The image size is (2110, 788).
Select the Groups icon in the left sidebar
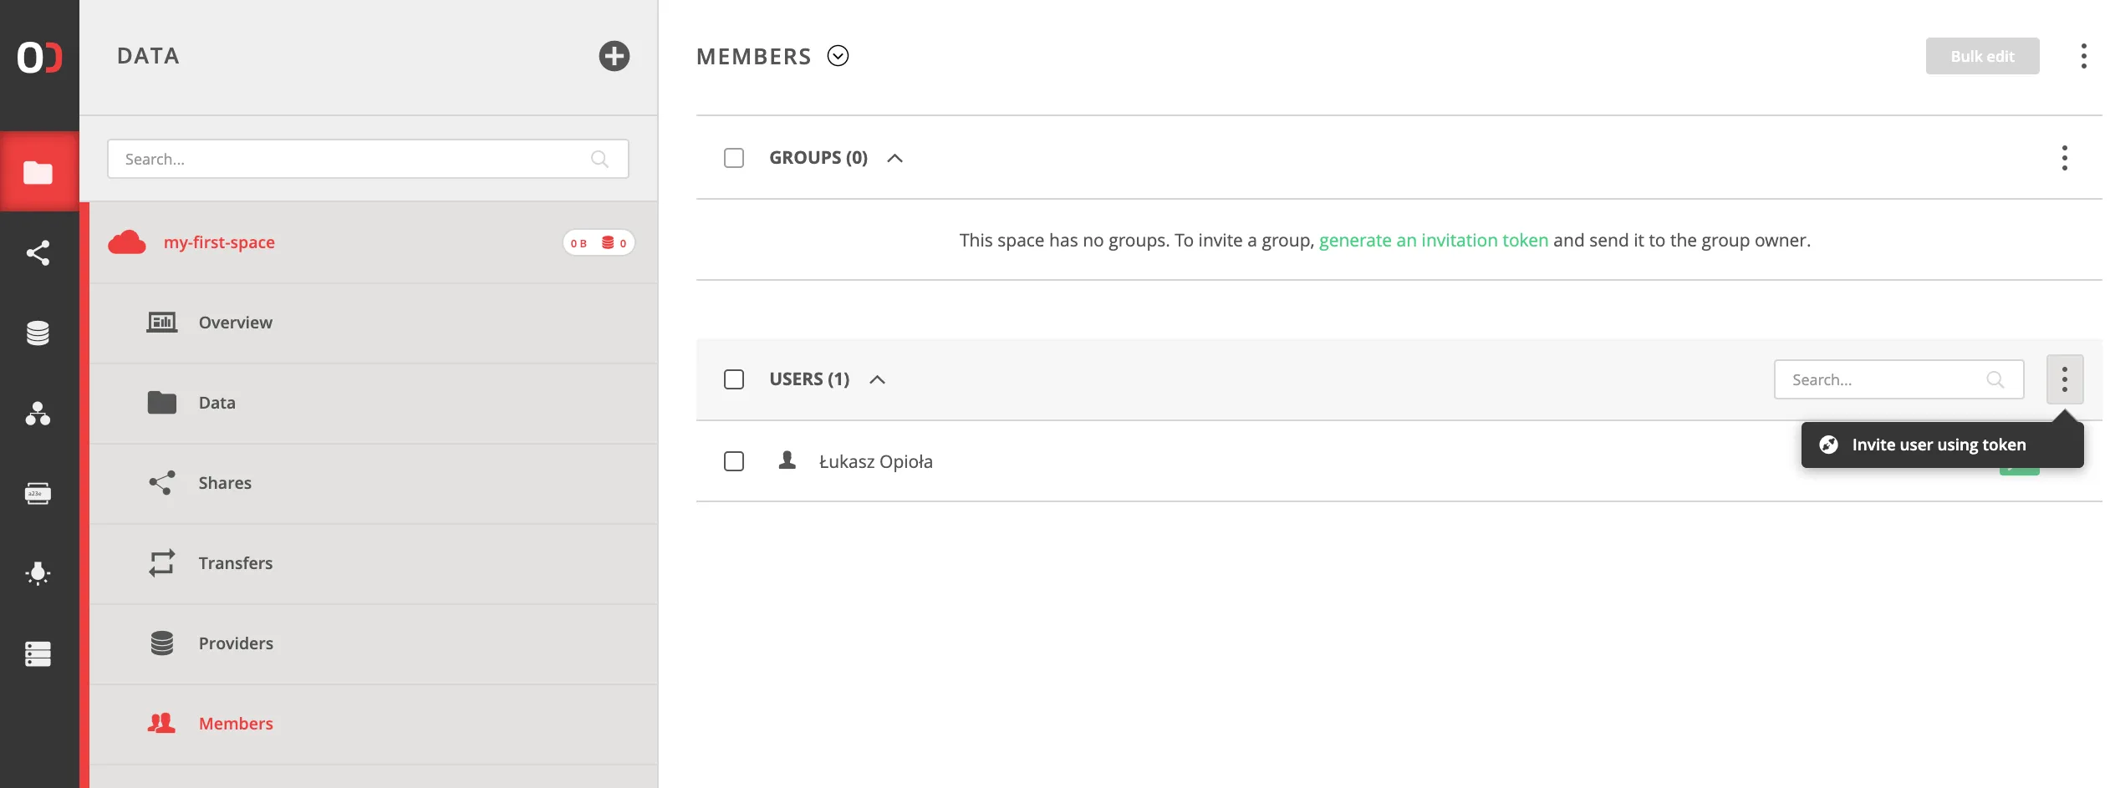point(39,414)
